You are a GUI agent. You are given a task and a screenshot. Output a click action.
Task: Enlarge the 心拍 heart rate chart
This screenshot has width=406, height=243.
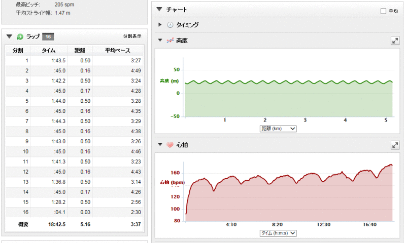[394, 145]
